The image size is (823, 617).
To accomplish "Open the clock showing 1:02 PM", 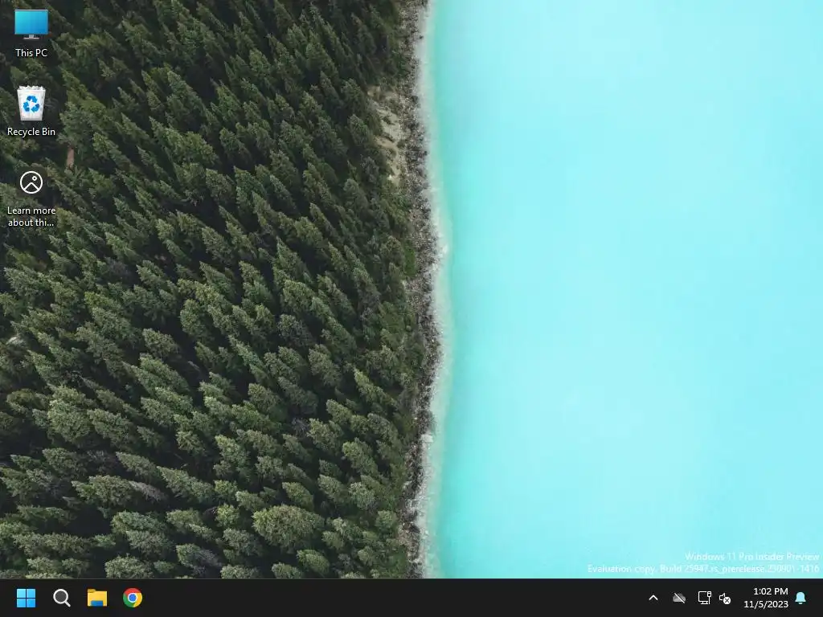I will point(766,598).
